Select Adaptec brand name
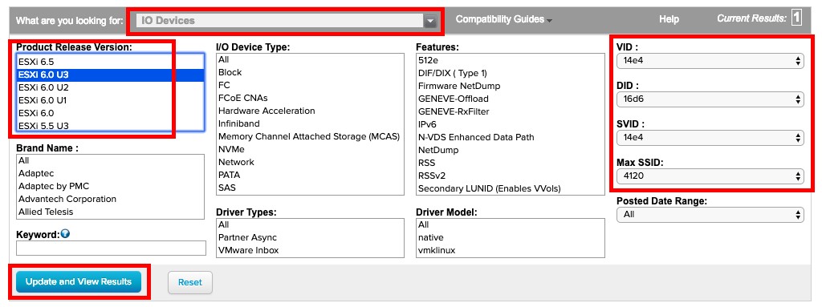The image size is (822, 307). click(x=110, y=173)
